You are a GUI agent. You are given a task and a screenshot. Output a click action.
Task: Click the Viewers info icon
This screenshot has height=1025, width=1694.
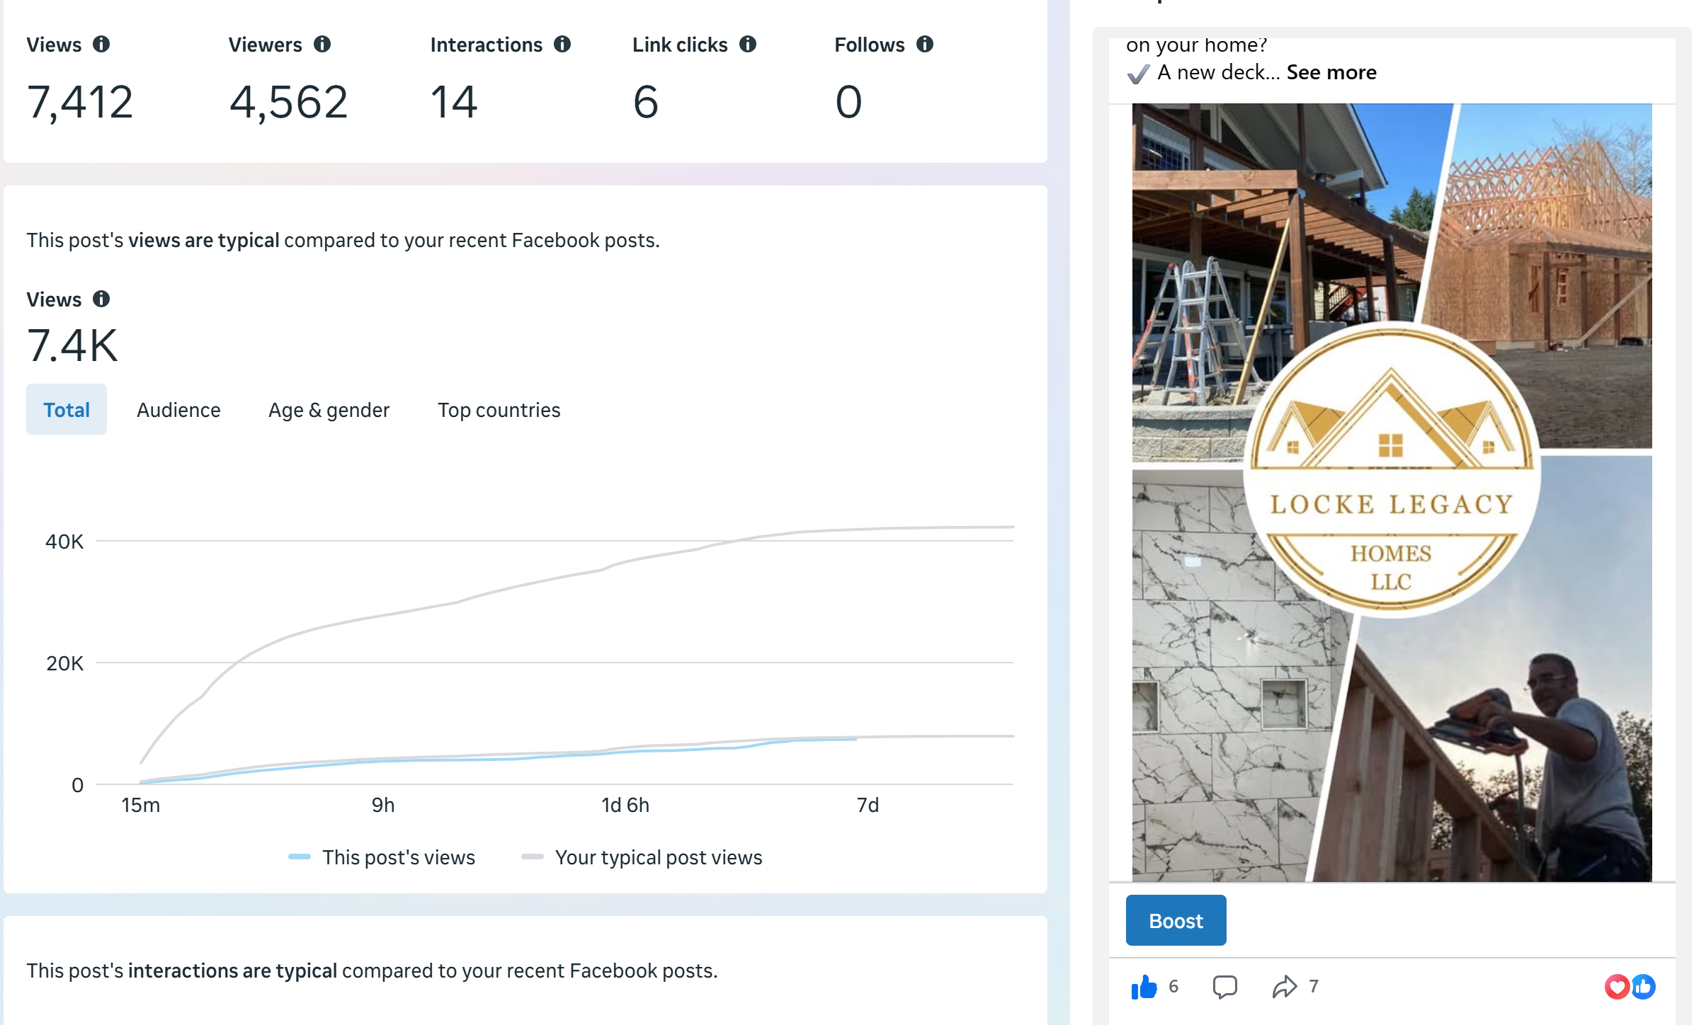[x=322, y=45]
